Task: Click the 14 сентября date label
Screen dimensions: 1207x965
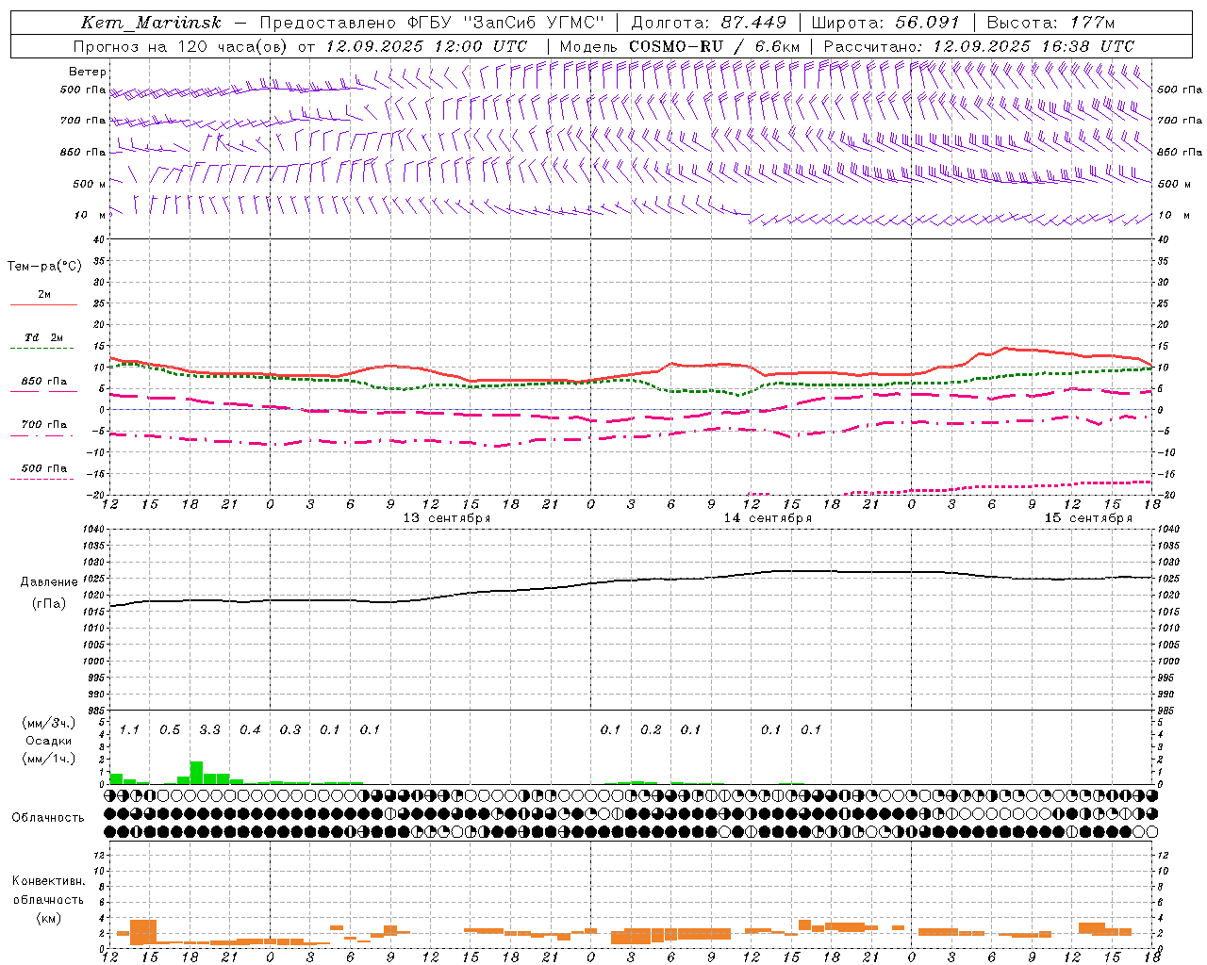Action: point(768,517)
